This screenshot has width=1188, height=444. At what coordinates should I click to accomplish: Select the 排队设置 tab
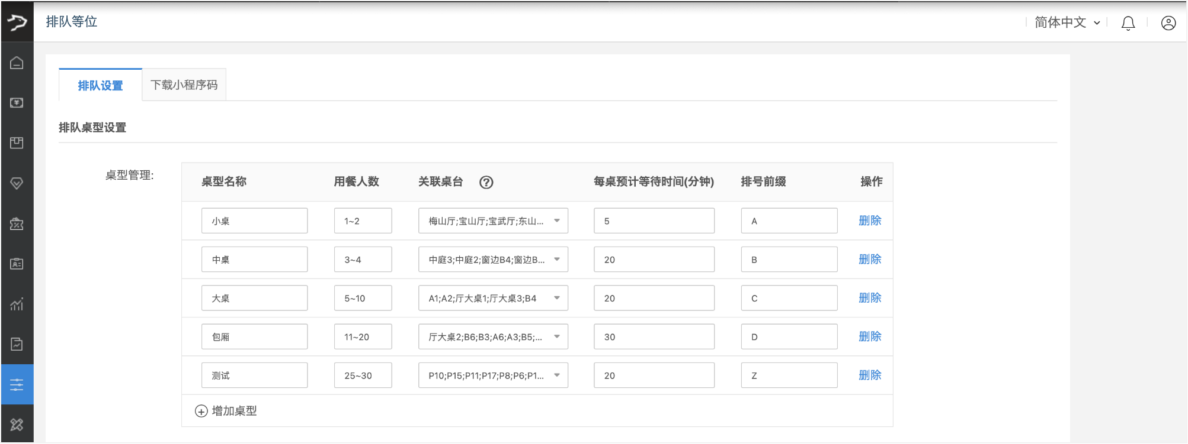click(x=100, y=86)
